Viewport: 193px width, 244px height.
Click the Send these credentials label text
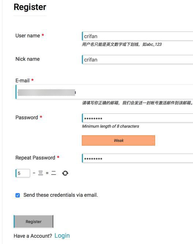[60, 195]
